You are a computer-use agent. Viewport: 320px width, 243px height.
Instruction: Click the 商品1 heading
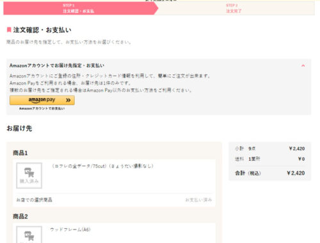[20, 153]
